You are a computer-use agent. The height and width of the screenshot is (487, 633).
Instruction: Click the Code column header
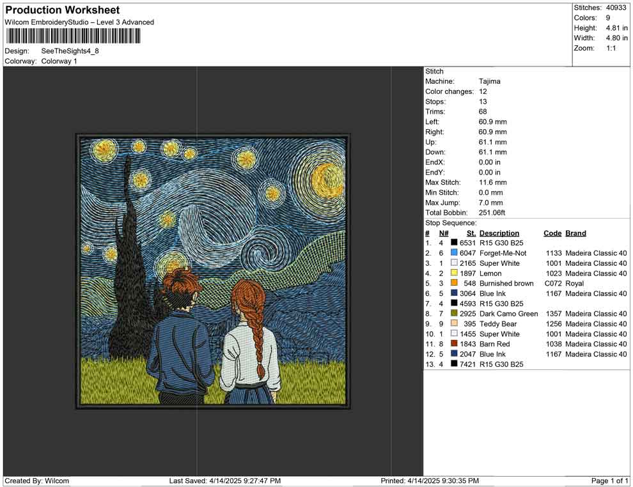tap(552, 233)
